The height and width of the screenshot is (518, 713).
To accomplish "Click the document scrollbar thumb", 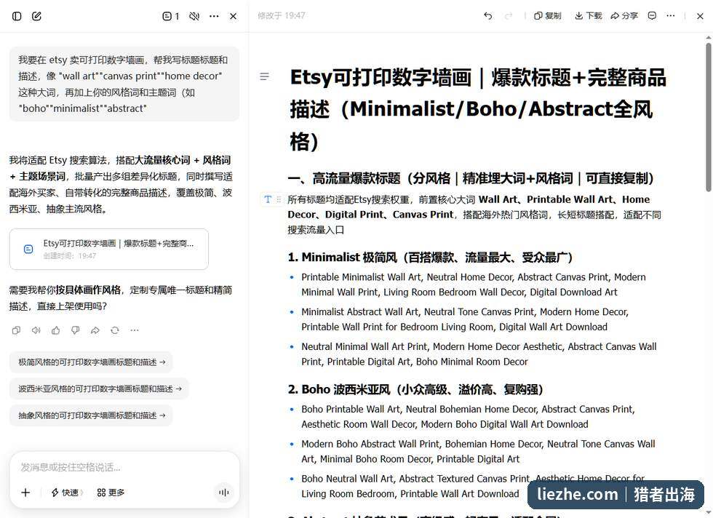I will (x=709, y=117).
